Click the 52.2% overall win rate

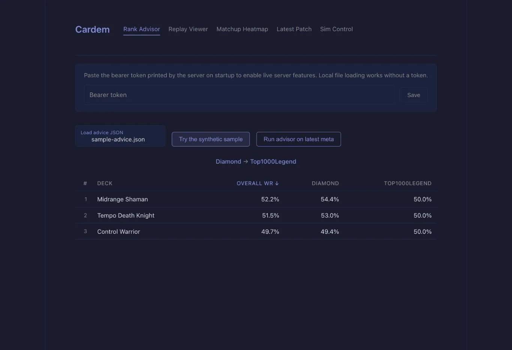click(x=270, y=199)
